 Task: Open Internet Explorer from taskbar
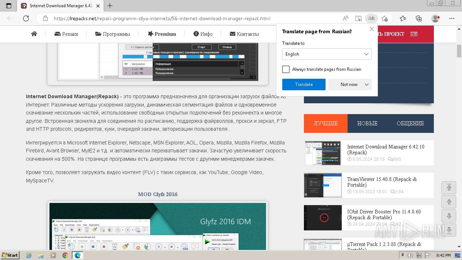click(x=29, y=255)
